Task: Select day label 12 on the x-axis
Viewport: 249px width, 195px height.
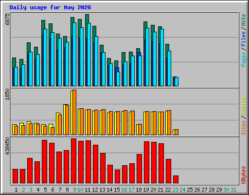Action: (x=95, y=190)
